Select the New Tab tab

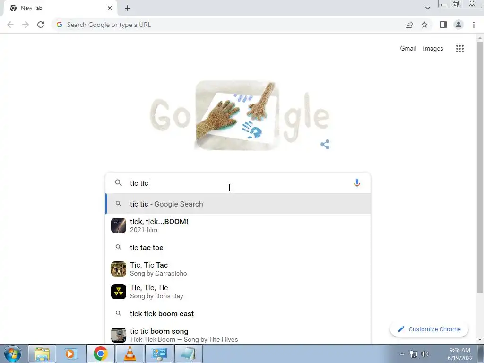(x=60, y=8)
